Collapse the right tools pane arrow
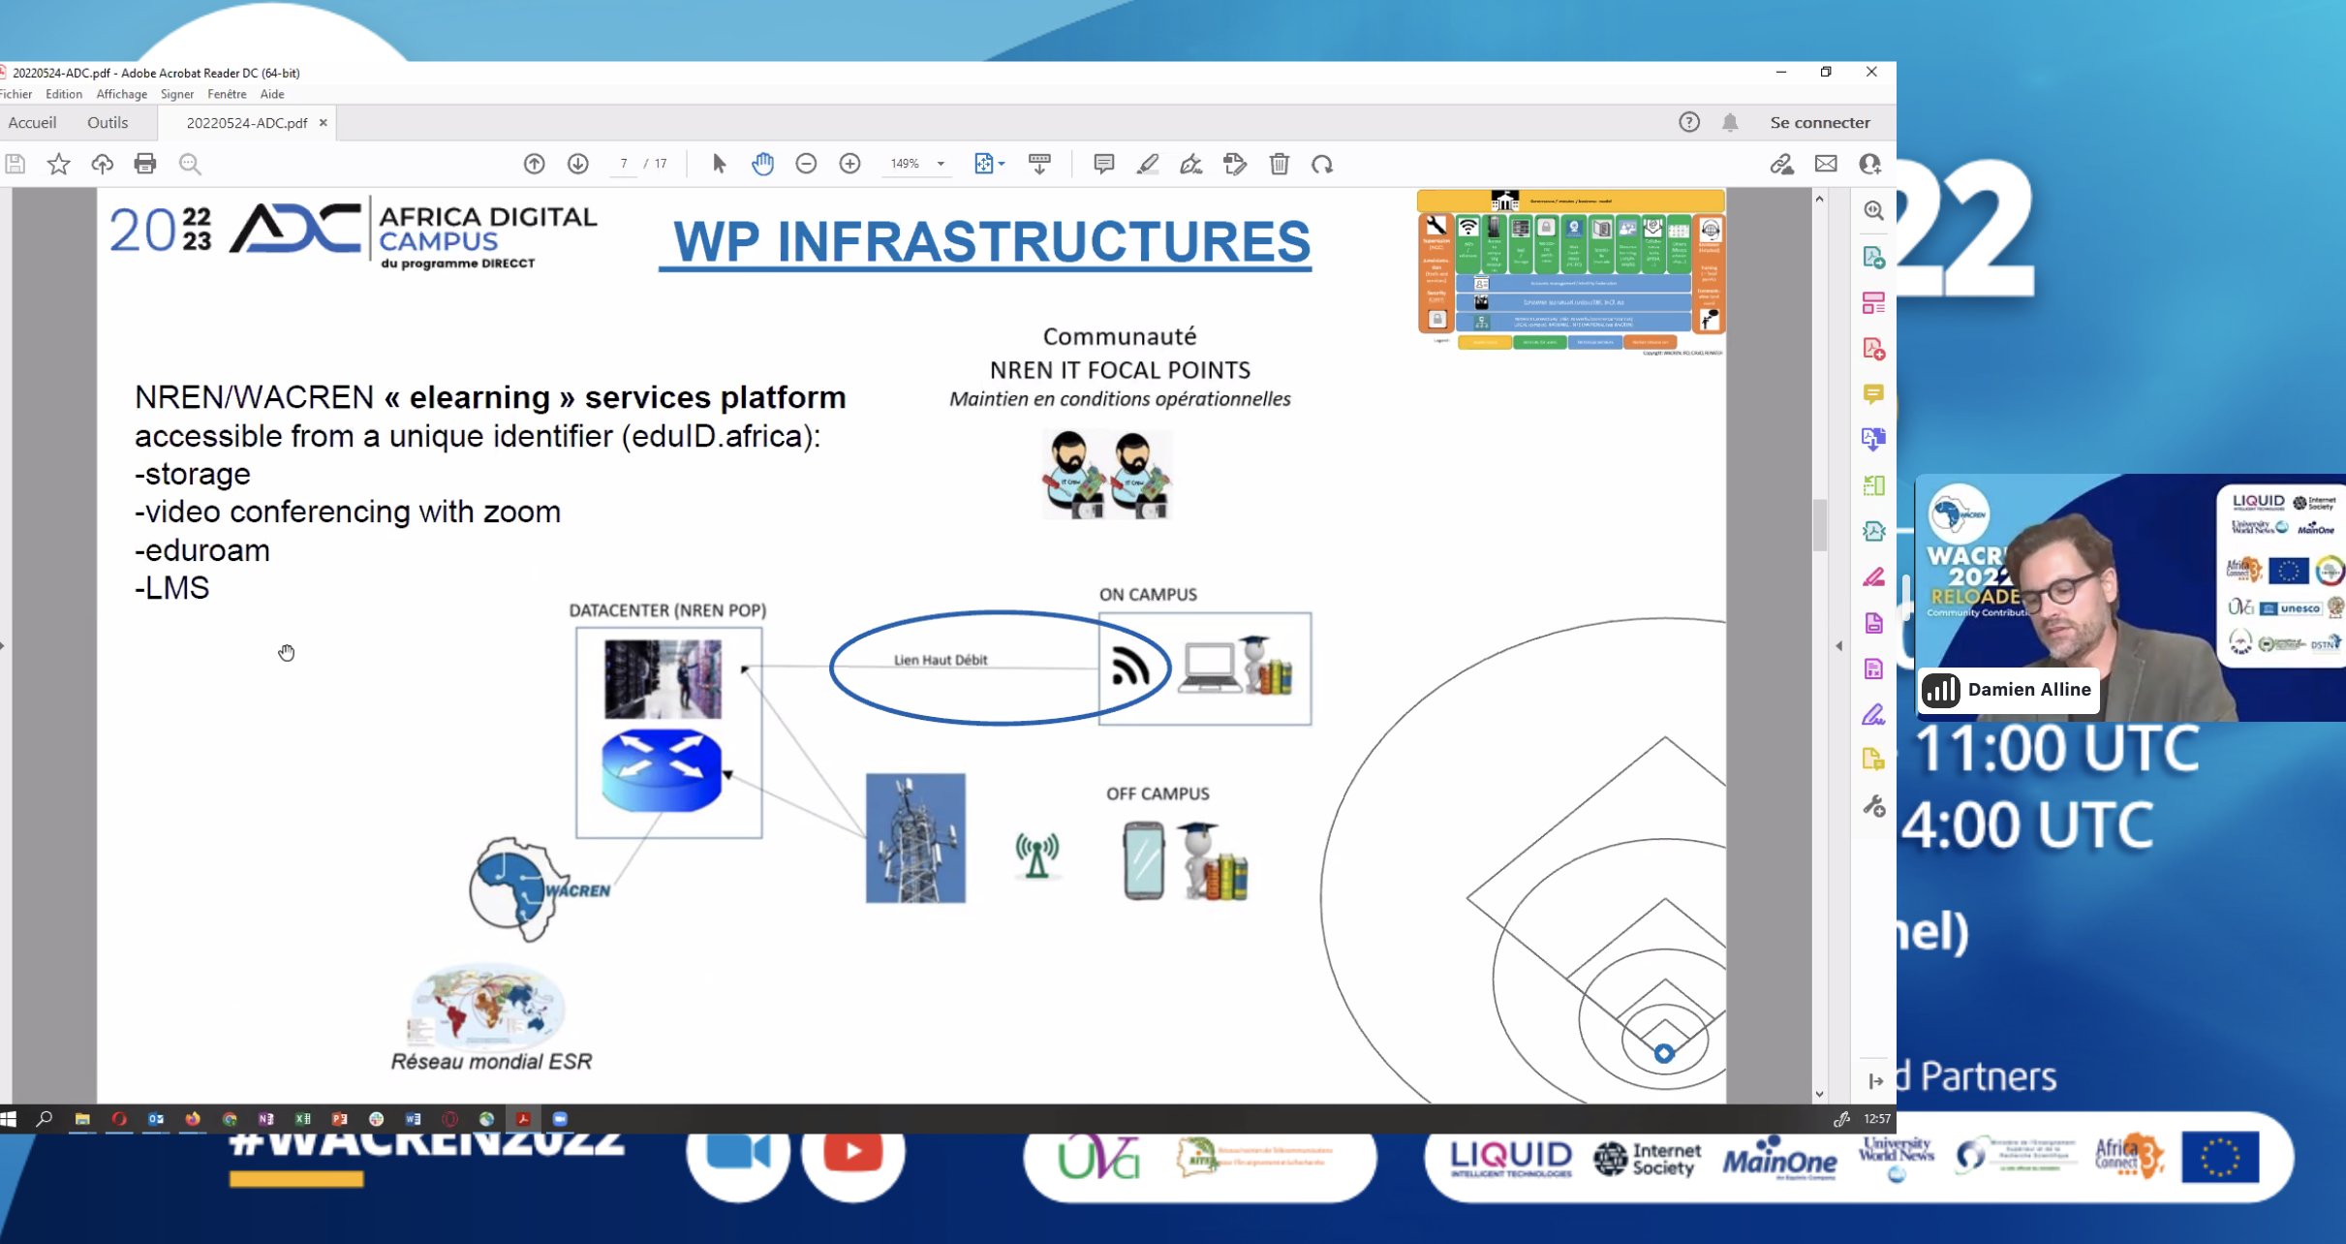Screen dimensions: 2346x1244 [1838, 645]
